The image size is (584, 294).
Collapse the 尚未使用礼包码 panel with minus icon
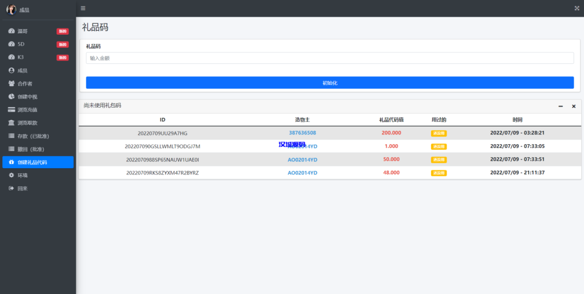561,107
